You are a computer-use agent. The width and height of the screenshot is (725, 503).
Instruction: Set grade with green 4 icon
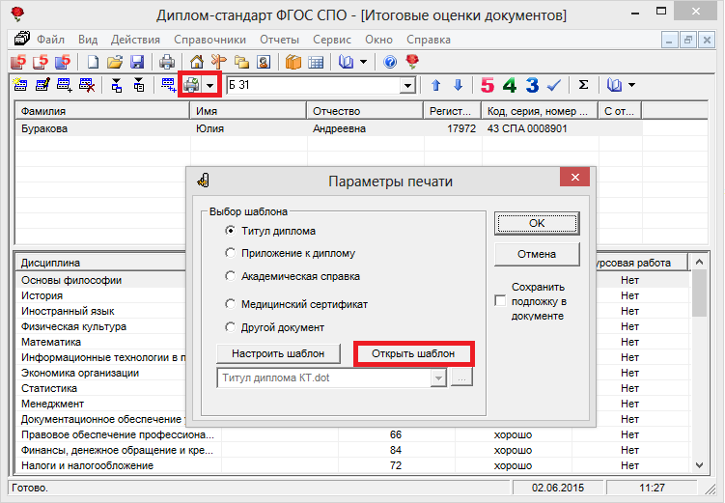click(x=510, y=85)
